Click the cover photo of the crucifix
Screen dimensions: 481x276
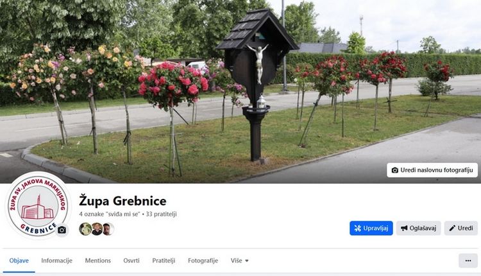coord(240,92)
